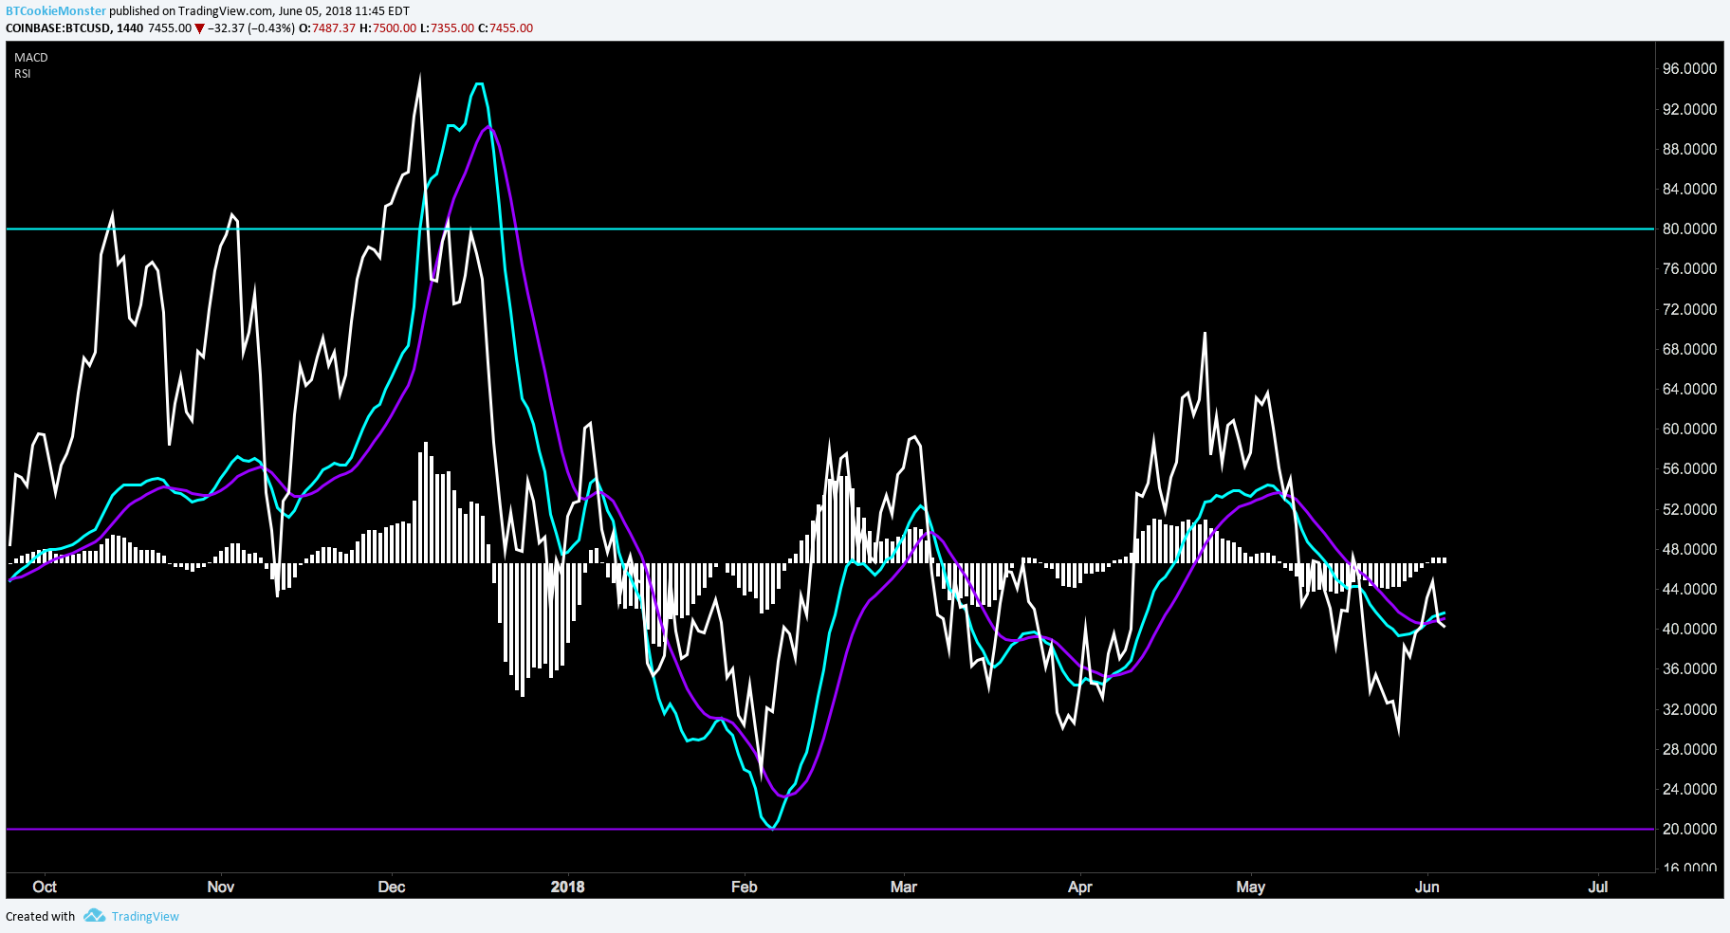Select the RSI indicator label
Viewport: 1730px width, 933px height.
(23, 74)
